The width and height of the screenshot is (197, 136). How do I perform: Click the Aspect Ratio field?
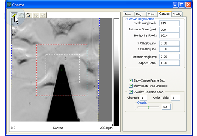point(170,63)
